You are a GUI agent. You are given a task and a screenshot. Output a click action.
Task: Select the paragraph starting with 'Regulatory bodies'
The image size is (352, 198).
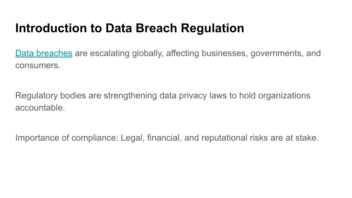(163, 101)
